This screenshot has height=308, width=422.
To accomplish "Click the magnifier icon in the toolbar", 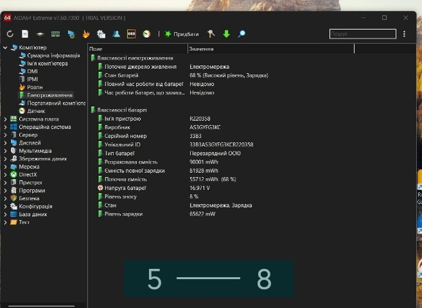I will click(242, 34).
